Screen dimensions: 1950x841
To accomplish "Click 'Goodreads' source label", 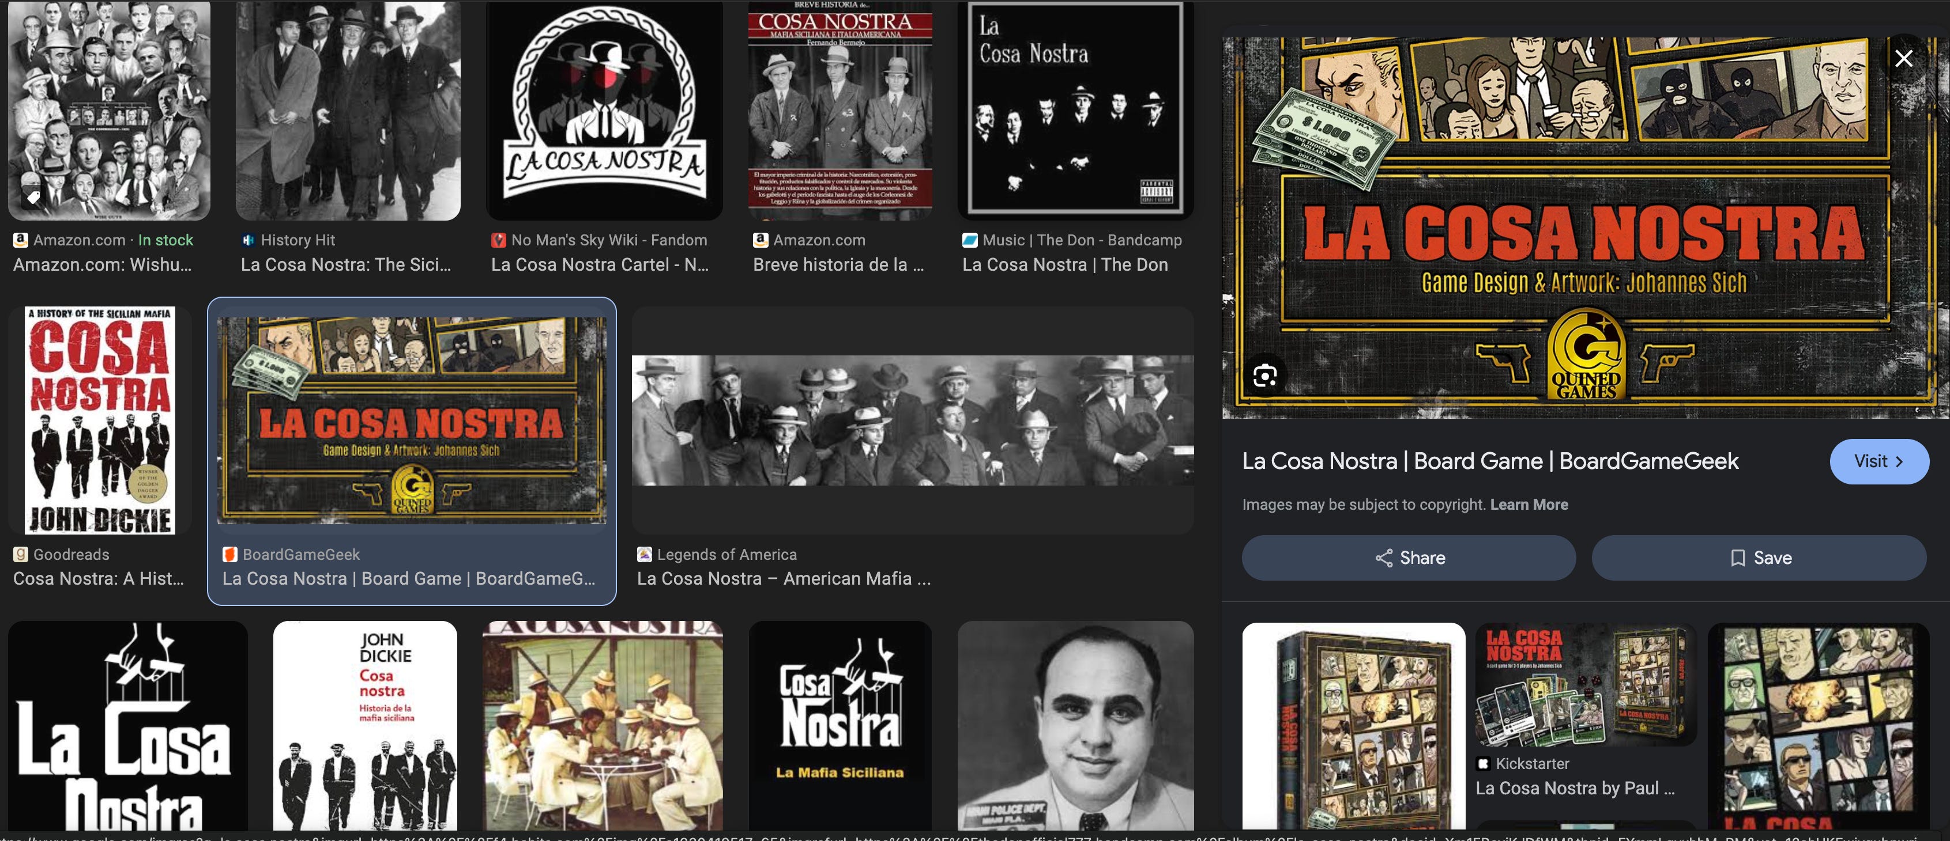I will [x=71, y=554].
